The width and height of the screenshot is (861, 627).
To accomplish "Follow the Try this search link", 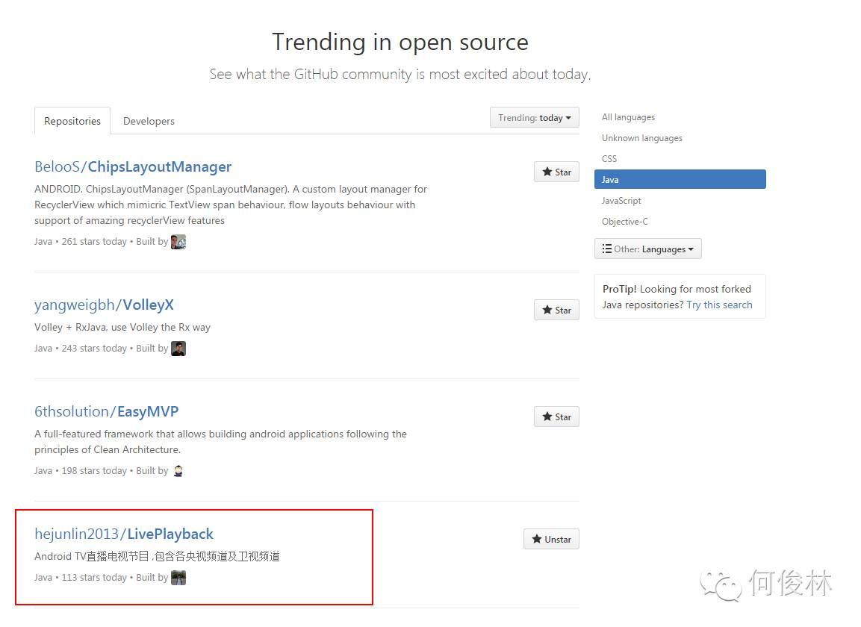I will click(719, 305).
